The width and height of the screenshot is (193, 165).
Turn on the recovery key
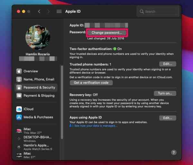coord(165,93)
